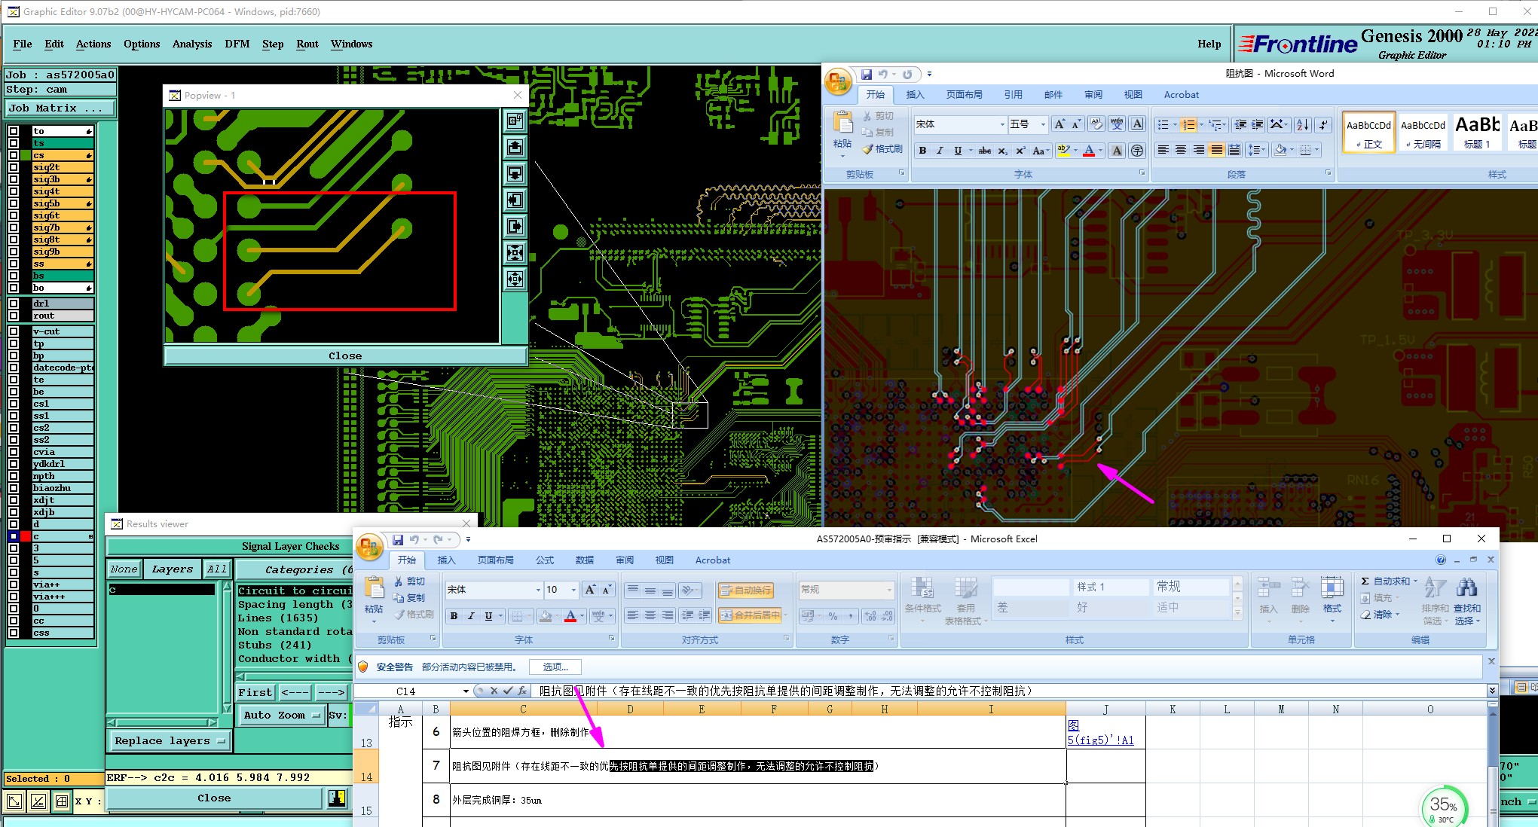Click center alignment in the Word ribbon
Viewport: 1538px width, 827px height.
pos(1181,151)
